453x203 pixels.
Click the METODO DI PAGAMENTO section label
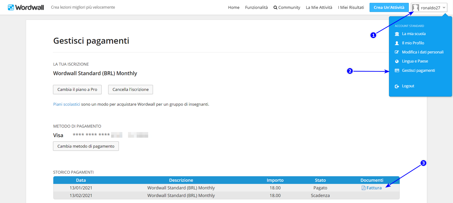click(x=77, y=126)
